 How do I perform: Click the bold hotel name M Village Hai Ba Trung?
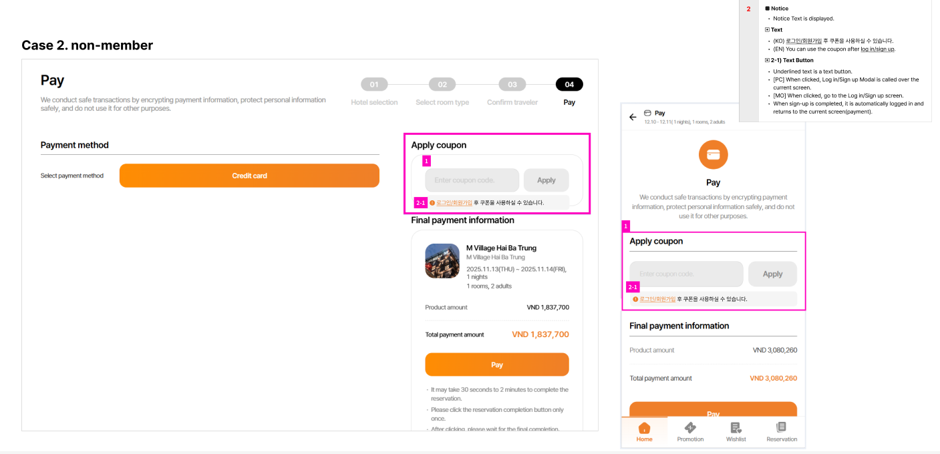click(x=501, y=248)
